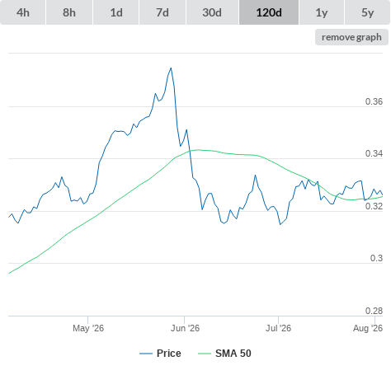
Task: Select the active 120d tab
Action: coord(269,12)
